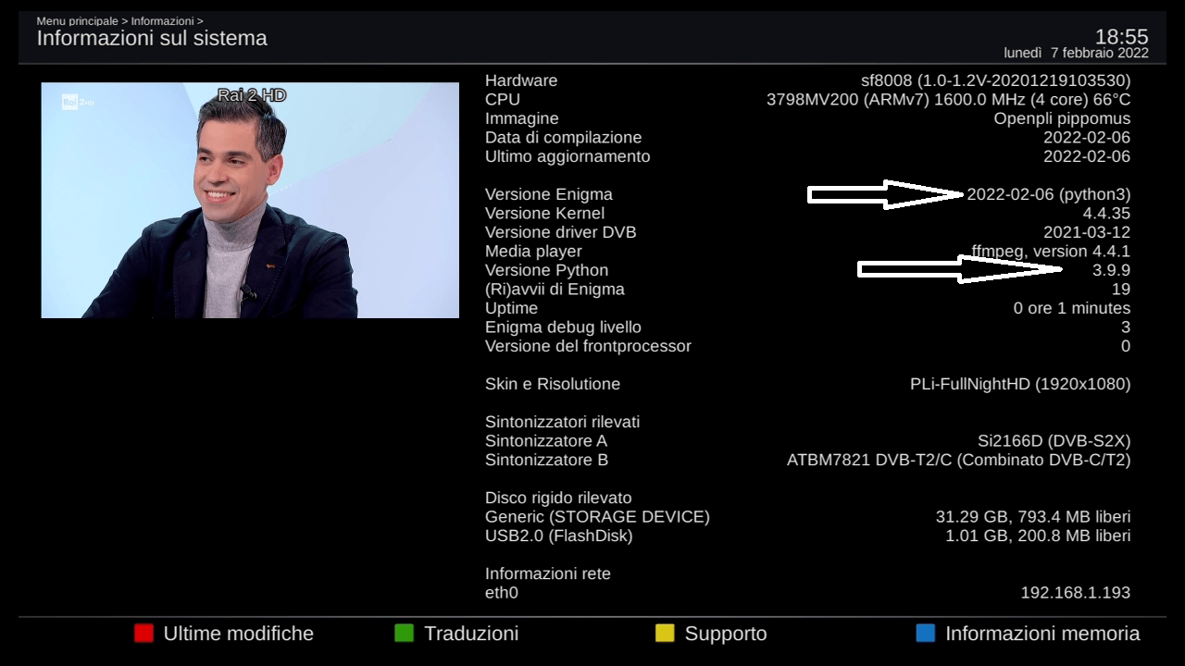Image resolution: width=1185 pixels, height=666 pixels.
Task: Select the 2022-02-06 (python3) value
Action: tap(1049, 194)
